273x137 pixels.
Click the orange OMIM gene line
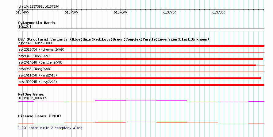coord(141,122)
